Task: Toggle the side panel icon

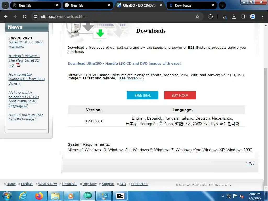Action: click(x=243, y=16)
